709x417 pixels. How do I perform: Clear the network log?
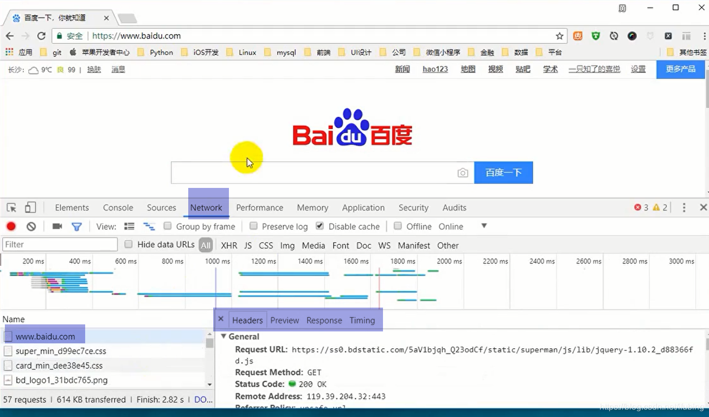31,226
